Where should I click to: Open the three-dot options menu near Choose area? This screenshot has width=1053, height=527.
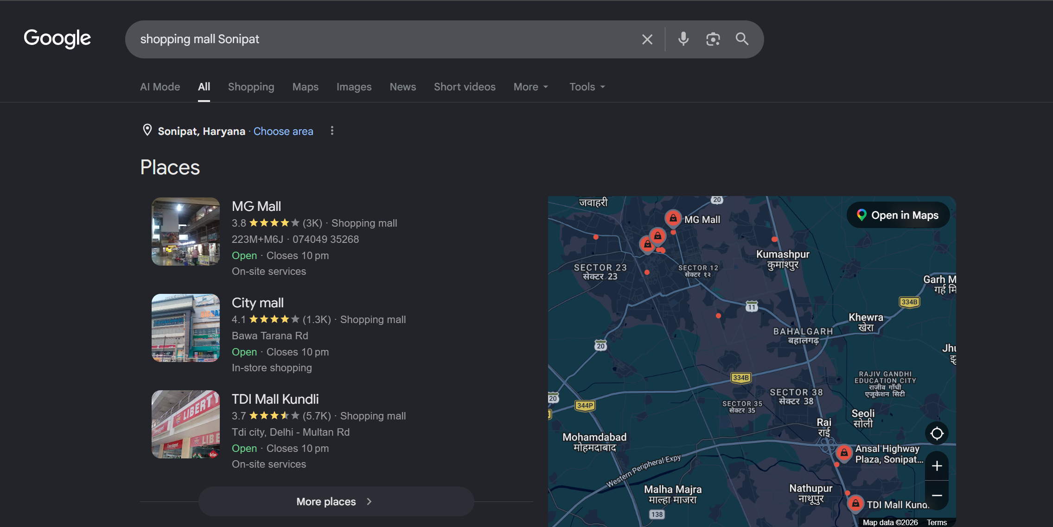pyautogui.click(x=332, y=131)
